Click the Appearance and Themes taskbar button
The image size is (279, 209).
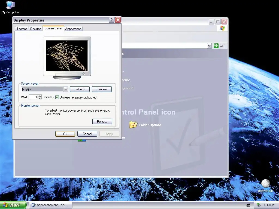(51, 205)
